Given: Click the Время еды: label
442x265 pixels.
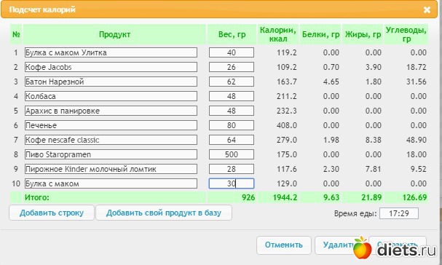Looking at the screenshot, I should pyautogui.click(x=355, y=213).
